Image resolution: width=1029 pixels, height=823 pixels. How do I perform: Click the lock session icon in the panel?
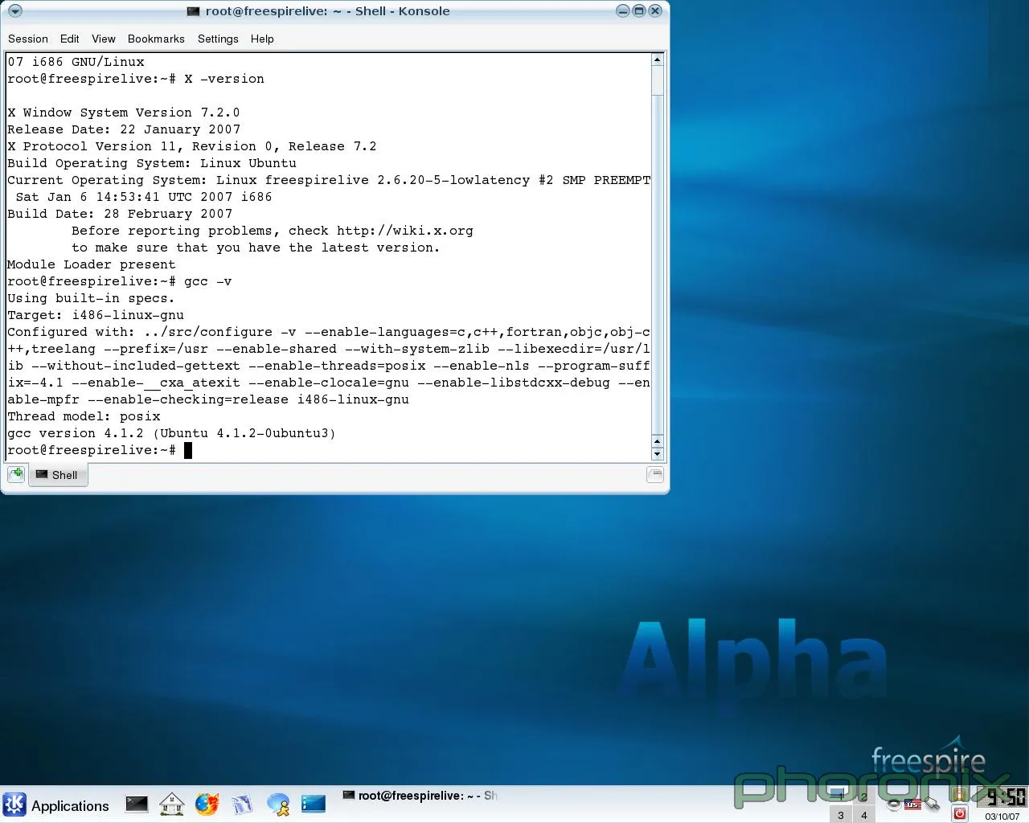959,796
